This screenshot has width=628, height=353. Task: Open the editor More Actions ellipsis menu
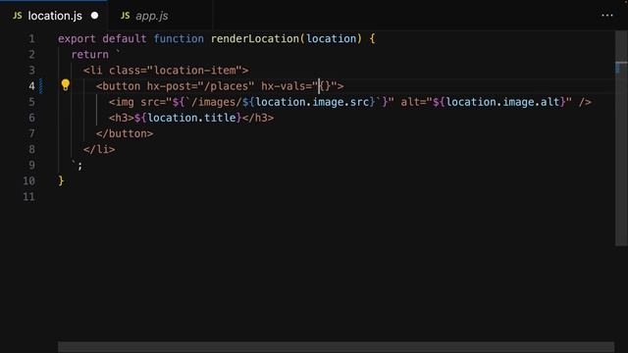607,16
